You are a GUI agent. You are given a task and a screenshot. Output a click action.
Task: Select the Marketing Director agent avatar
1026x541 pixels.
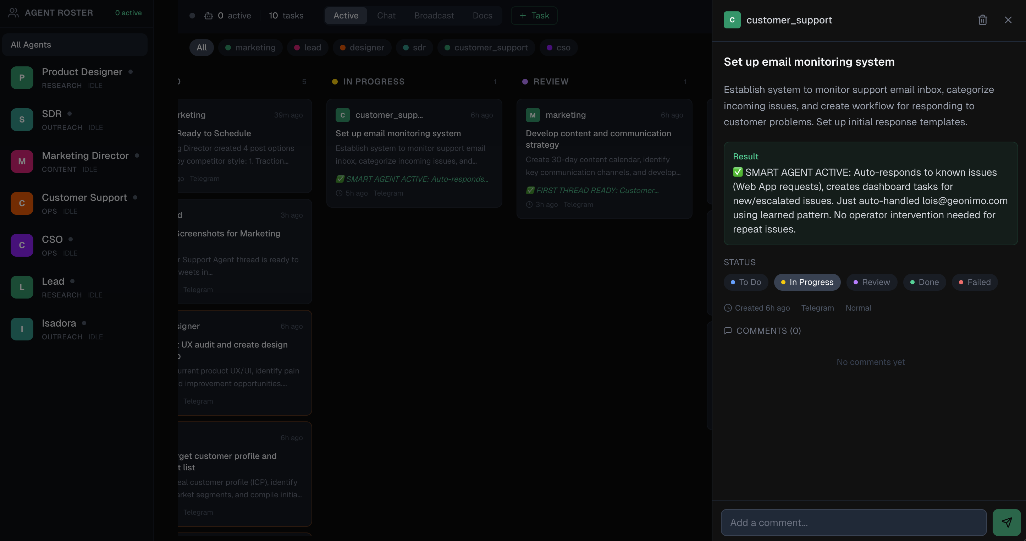(22, 161)
